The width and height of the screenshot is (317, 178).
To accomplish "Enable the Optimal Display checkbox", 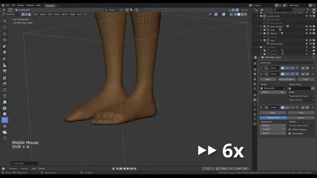I will click(290, 130).
